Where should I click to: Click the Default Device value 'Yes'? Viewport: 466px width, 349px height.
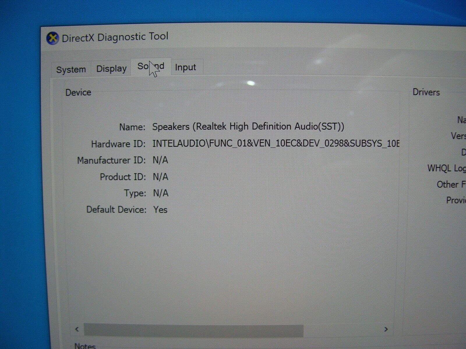coord(160,210)
